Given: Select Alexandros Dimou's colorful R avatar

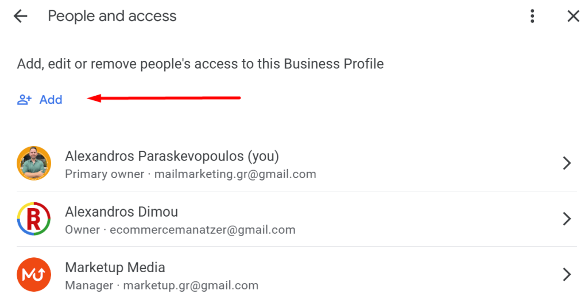Looking at the screenshot, I should [34, 219].
